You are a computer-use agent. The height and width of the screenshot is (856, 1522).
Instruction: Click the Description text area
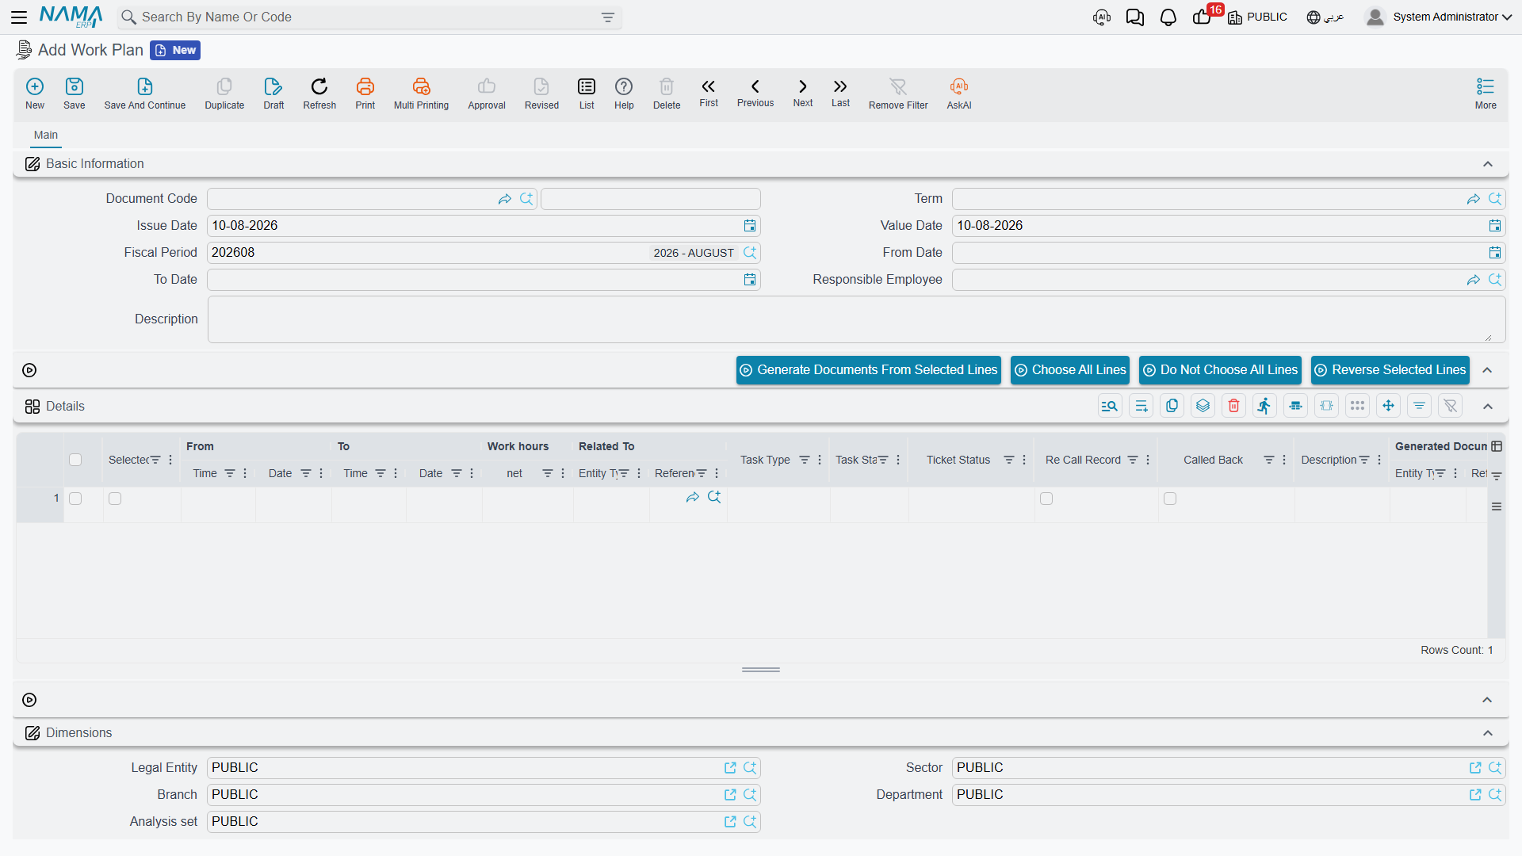pos(857,319)
